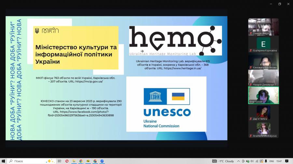Select Єлизавета Короткова's video tile

263,61
